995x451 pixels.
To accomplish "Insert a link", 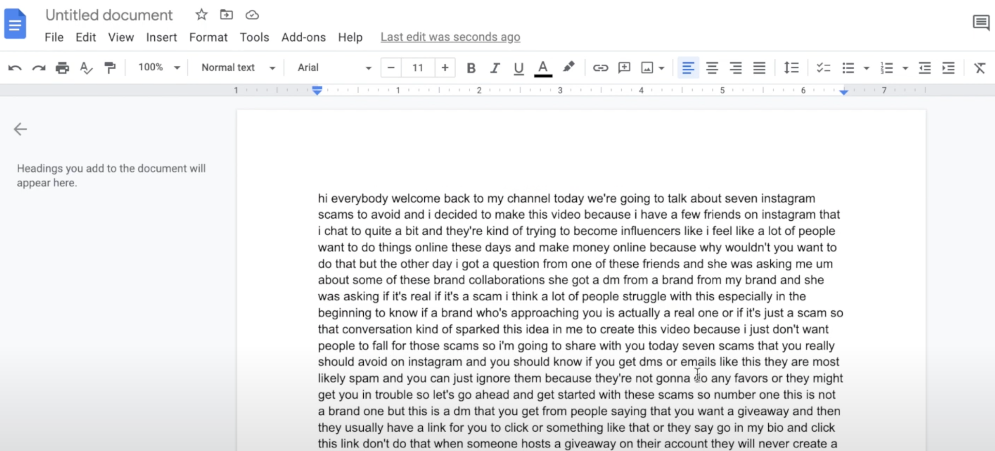I will click(x=600, y=68).
